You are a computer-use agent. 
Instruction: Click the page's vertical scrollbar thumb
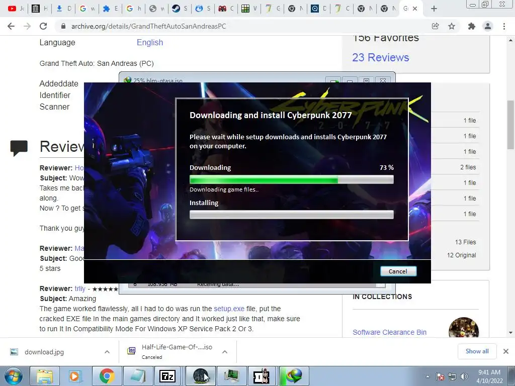click(x=510, y=125)
